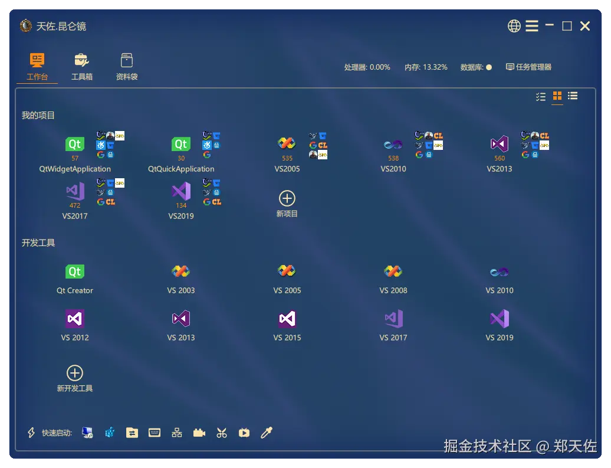Click the lightning quick-launch icon
611x468 pixels.
31,433
